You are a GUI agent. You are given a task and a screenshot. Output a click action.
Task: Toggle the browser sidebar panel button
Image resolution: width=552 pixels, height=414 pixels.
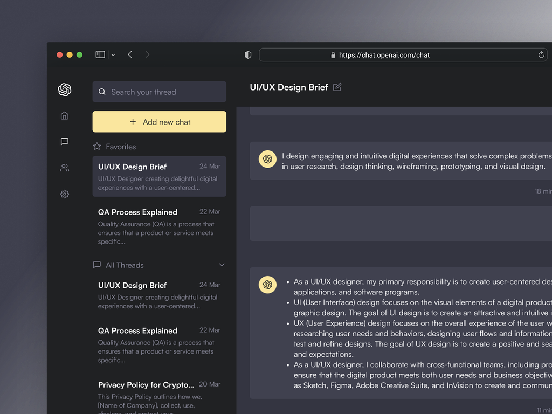tap(100, 54)
